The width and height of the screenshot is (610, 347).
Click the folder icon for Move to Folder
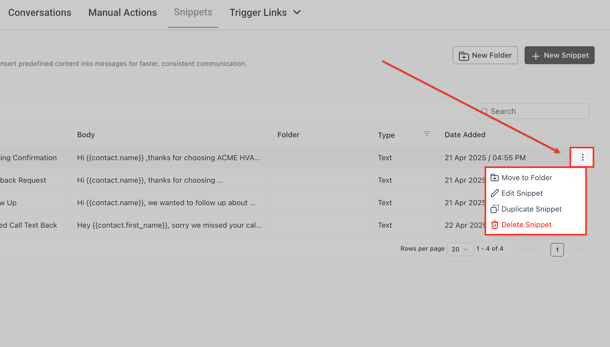tap(495, 178)
